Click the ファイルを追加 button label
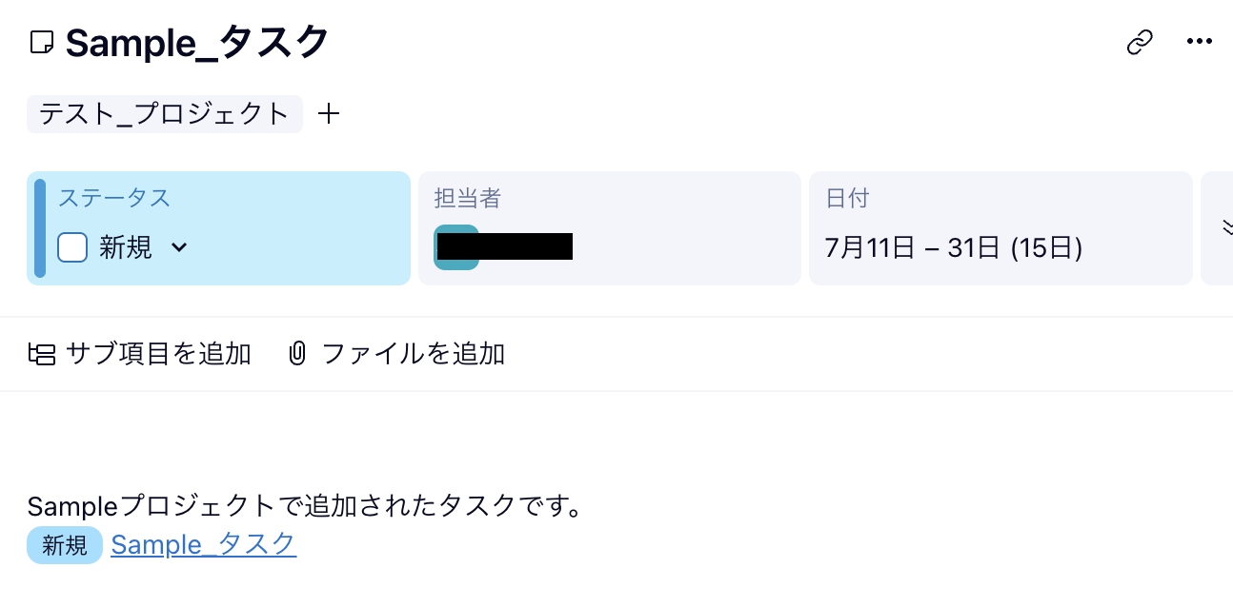 tap(414, 355)
